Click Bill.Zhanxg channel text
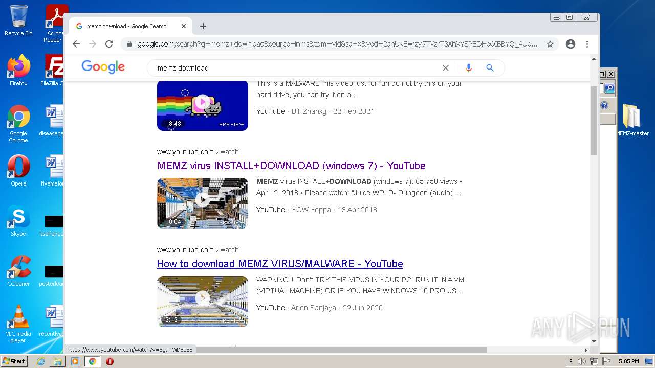The height and width of the screenshot is (368, 655). [x=309, y=111]
